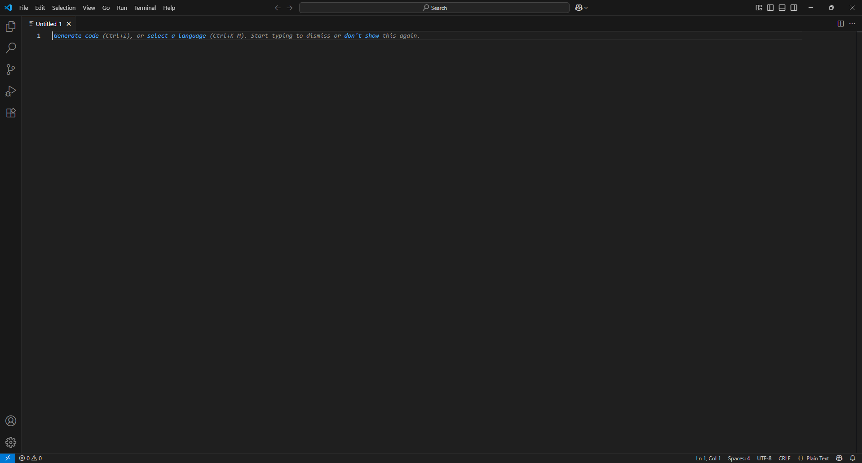Screen dimensions: 862x463
Task: Click the command center Search box
Action: point(434,8)
